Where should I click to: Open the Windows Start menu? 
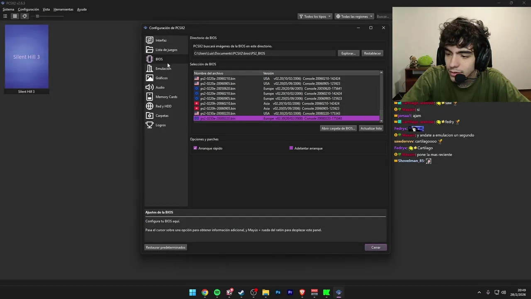coord(192,292)
